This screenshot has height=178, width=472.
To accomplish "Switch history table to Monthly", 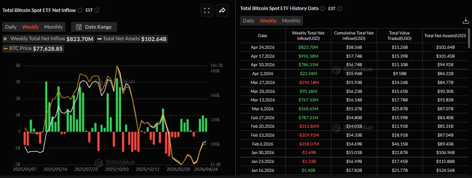I will point(291,21).
